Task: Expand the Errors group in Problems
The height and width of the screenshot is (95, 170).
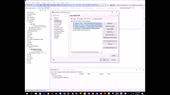Action: 52,76
